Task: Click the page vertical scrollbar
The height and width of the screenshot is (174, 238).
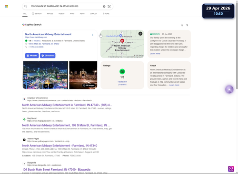Action: (237, 45)
